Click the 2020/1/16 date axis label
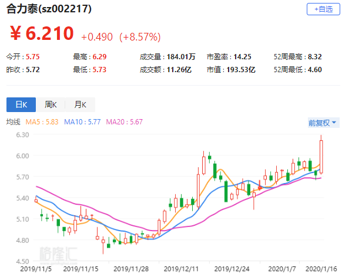The width and height of the screenshot is (342, 274). [321, 269]
